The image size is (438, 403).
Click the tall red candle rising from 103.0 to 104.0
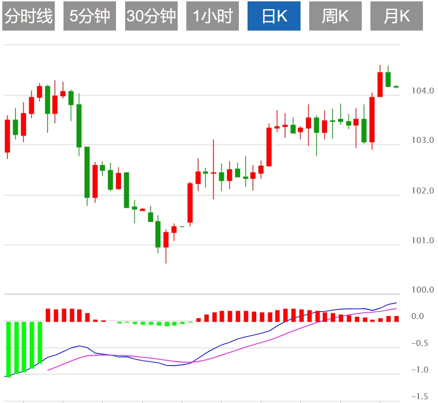tap(372, 120)
